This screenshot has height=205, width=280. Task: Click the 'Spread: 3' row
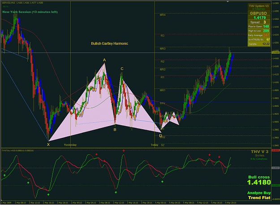point(259,22)
